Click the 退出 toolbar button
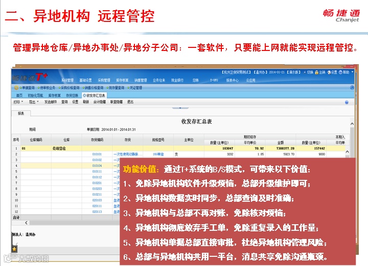 pos(130,102)
